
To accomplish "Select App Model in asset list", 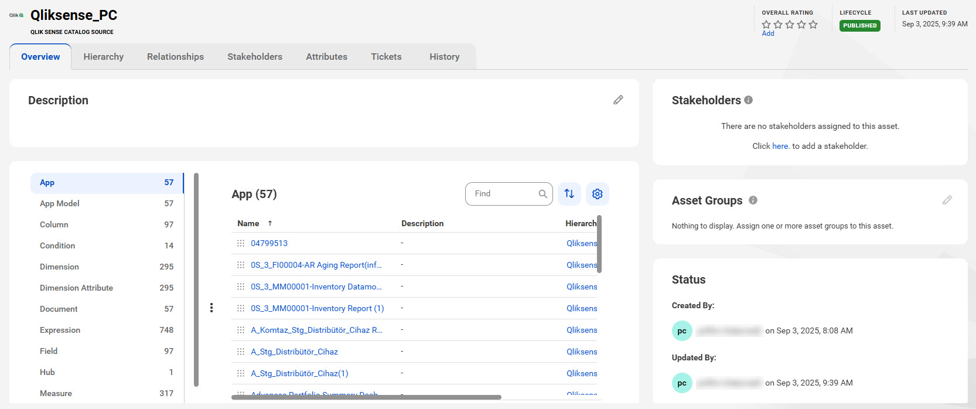I will point(107,203).
